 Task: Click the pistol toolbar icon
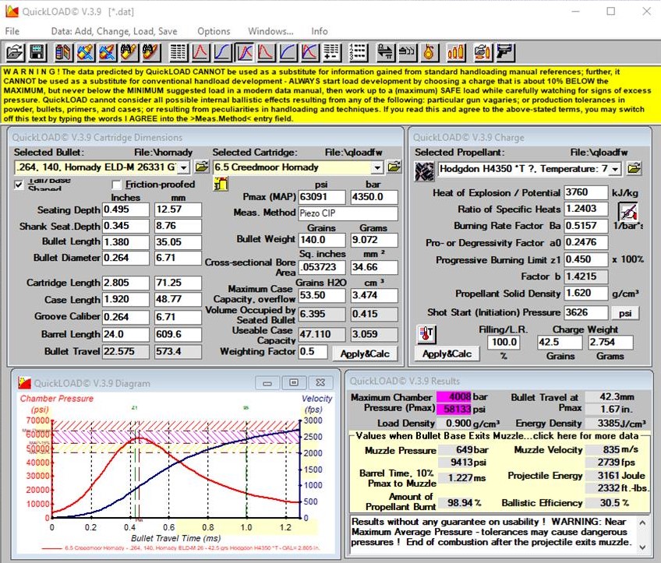(x=504, y=53)
